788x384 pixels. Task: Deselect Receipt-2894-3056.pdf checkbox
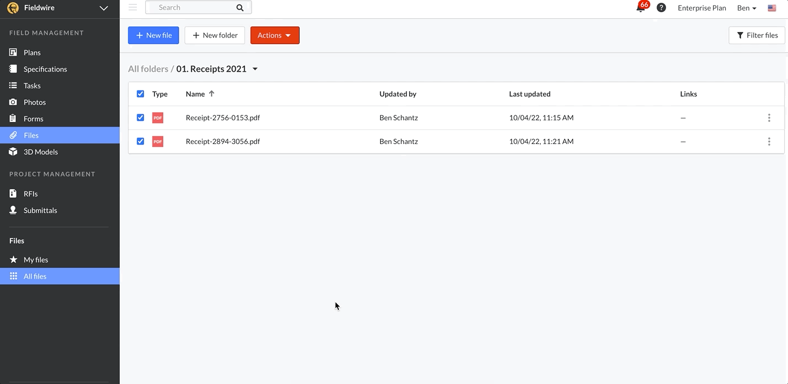pos(140,141)
